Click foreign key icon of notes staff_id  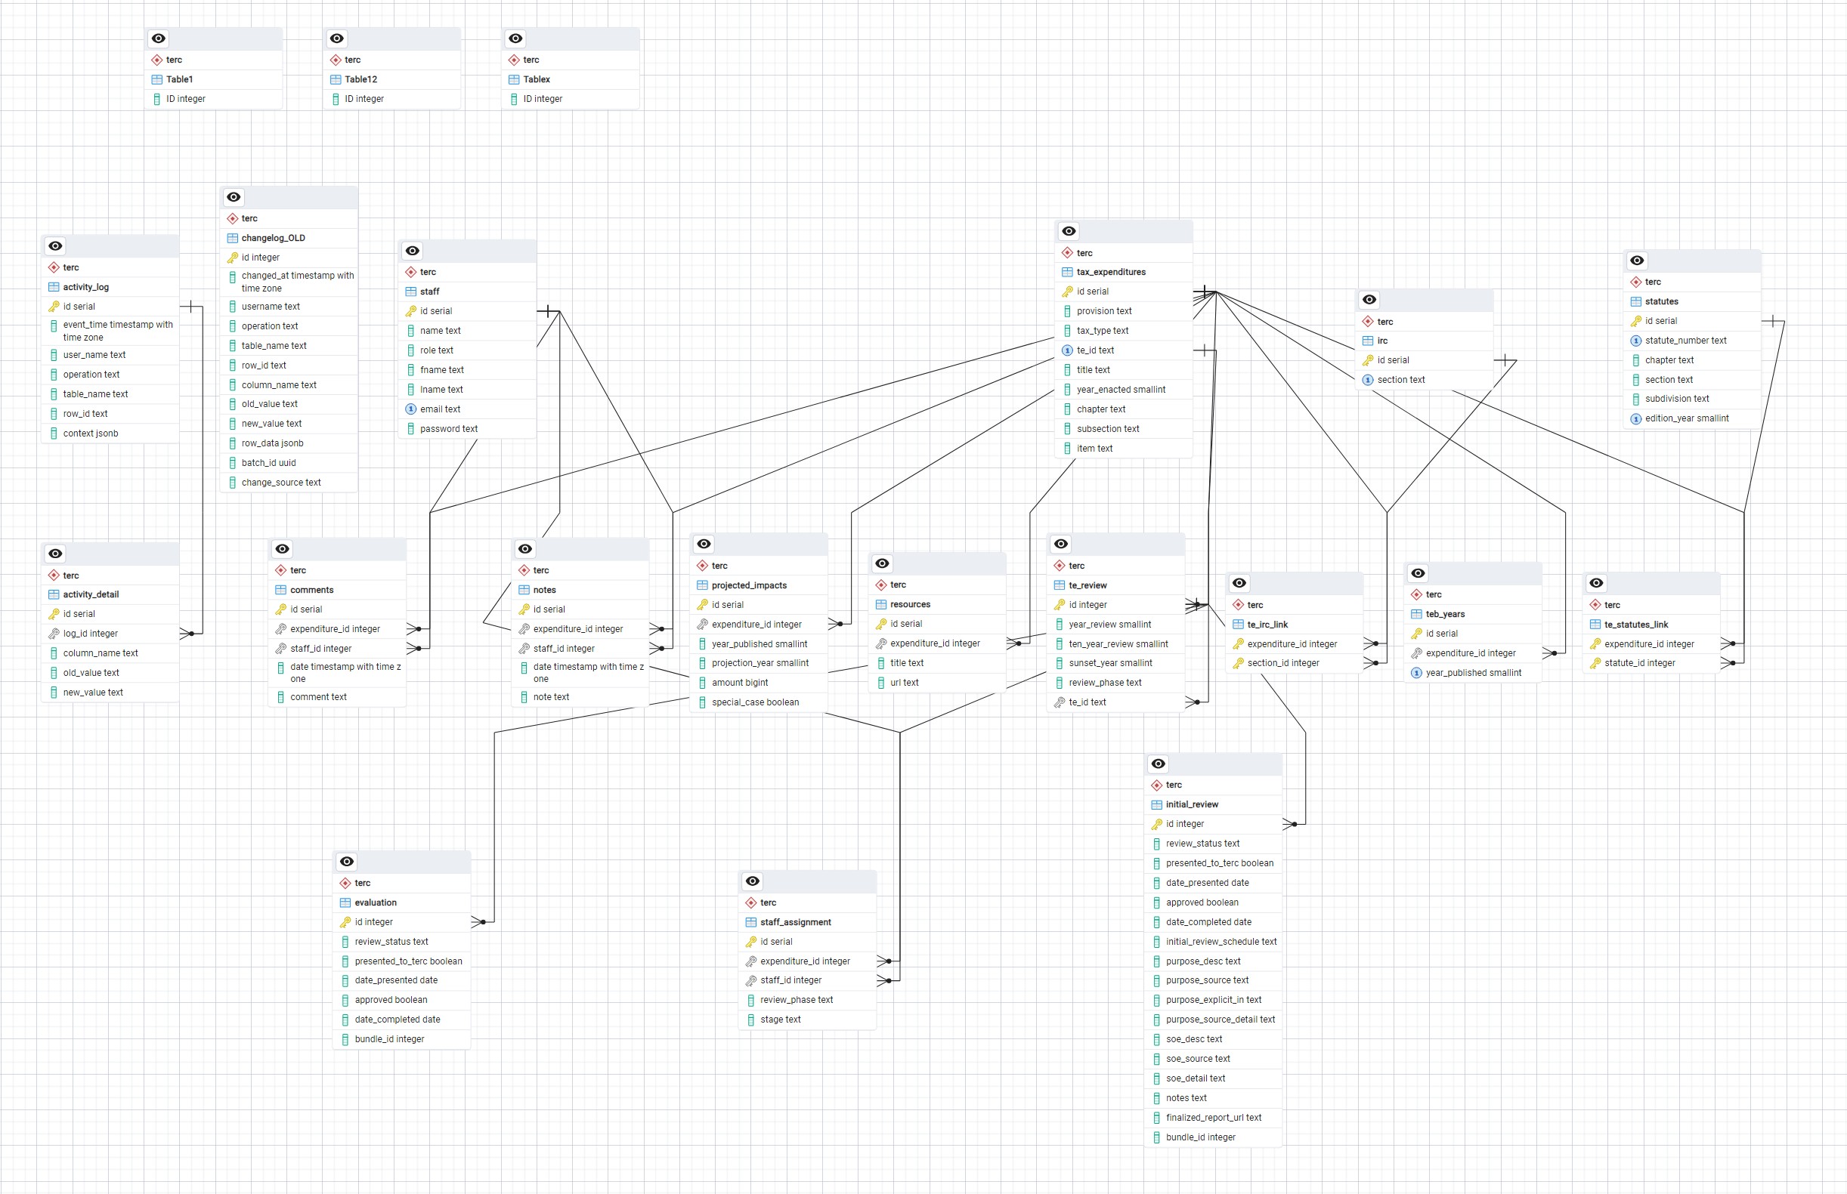(x=524, y=649)
